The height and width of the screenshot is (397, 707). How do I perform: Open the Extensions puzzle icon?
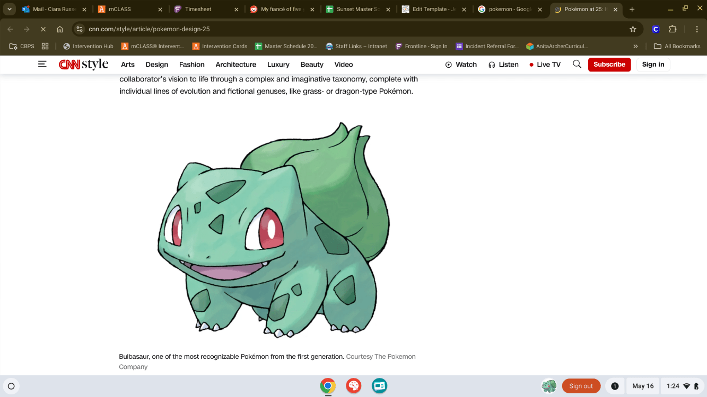point(673,29)
